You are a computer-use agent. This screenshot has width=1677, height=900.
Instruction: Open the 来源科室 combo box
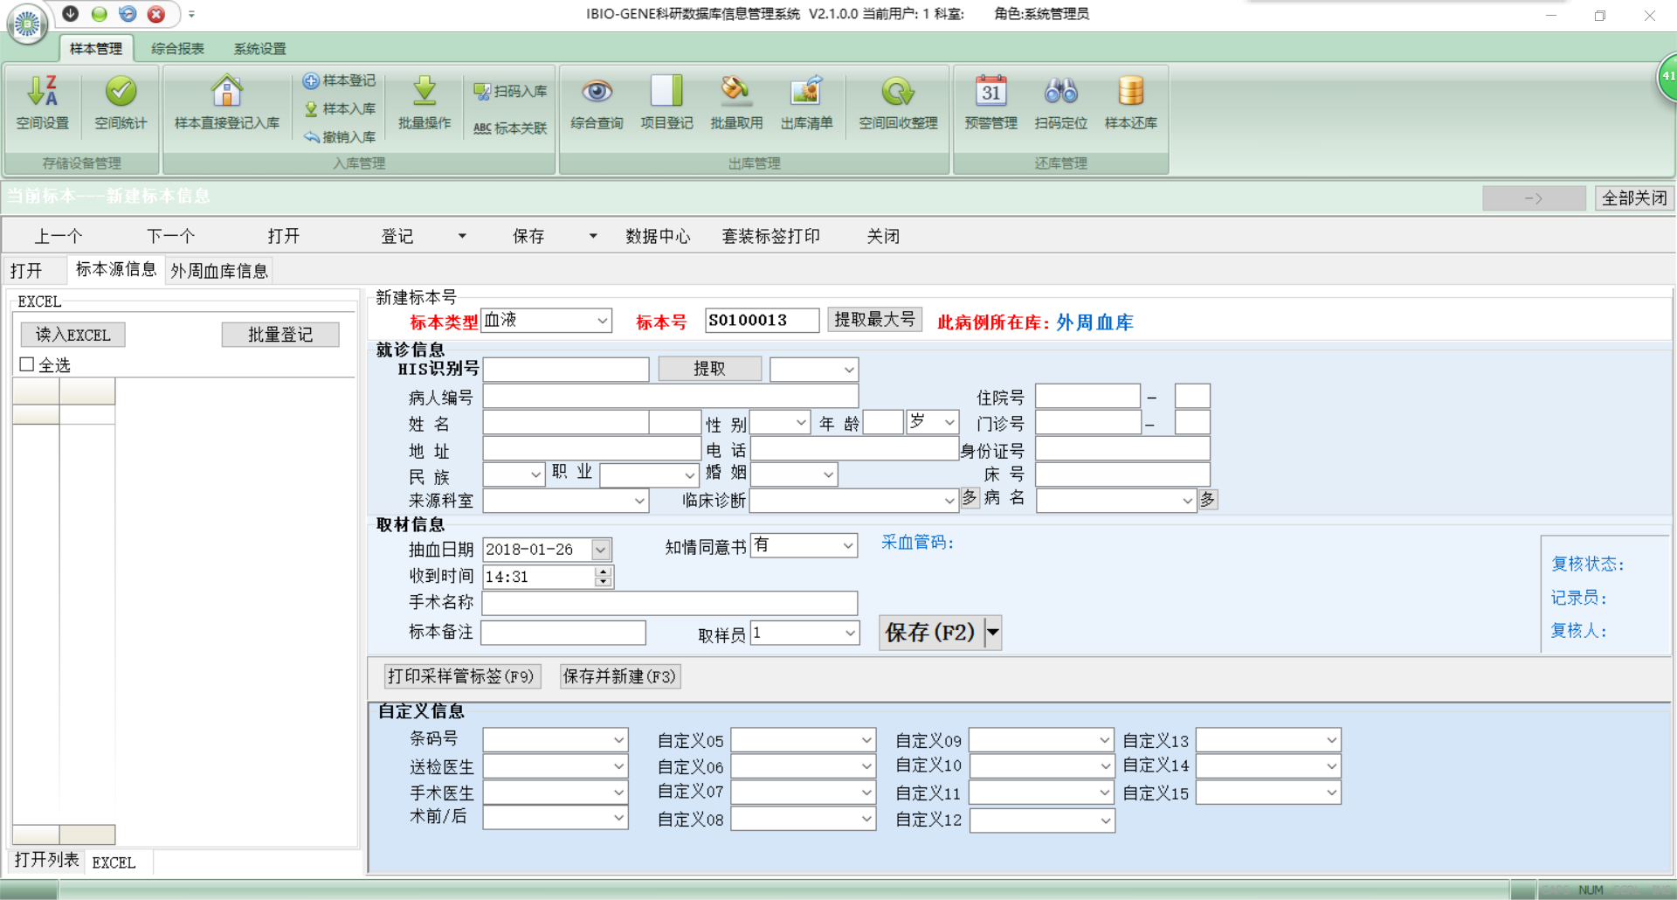639,501
